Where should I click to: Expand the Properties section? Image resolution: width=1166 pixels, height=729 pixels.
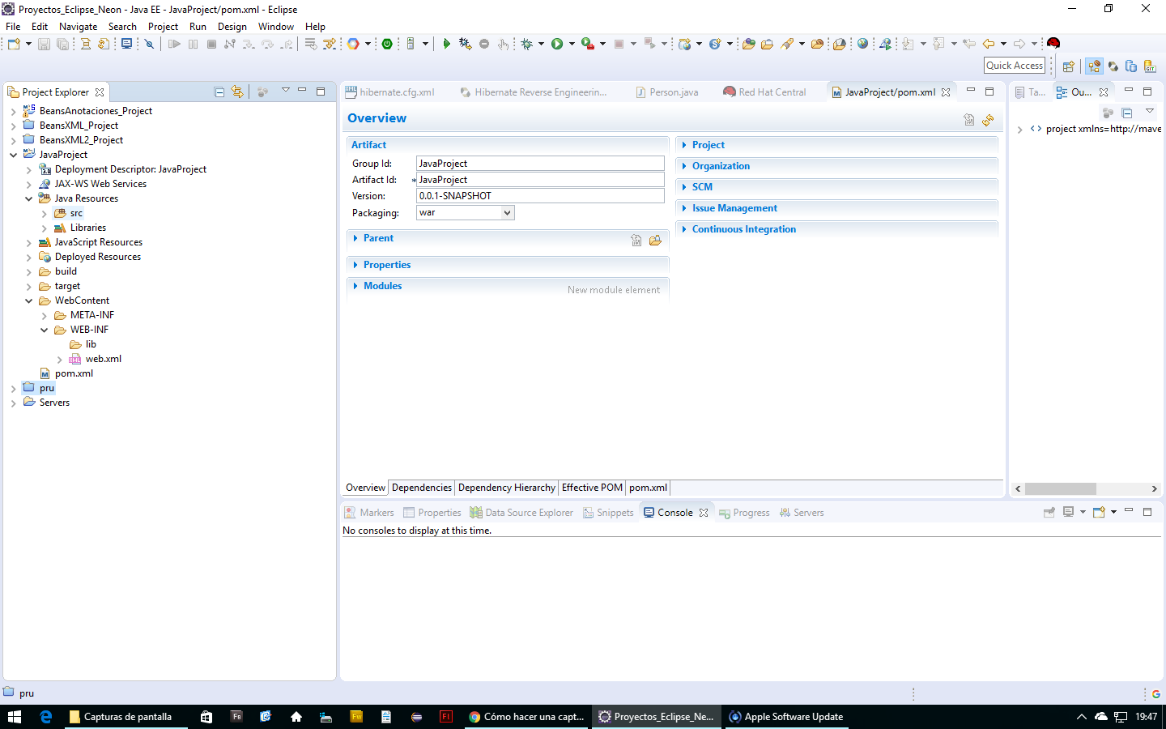(355, 265)
